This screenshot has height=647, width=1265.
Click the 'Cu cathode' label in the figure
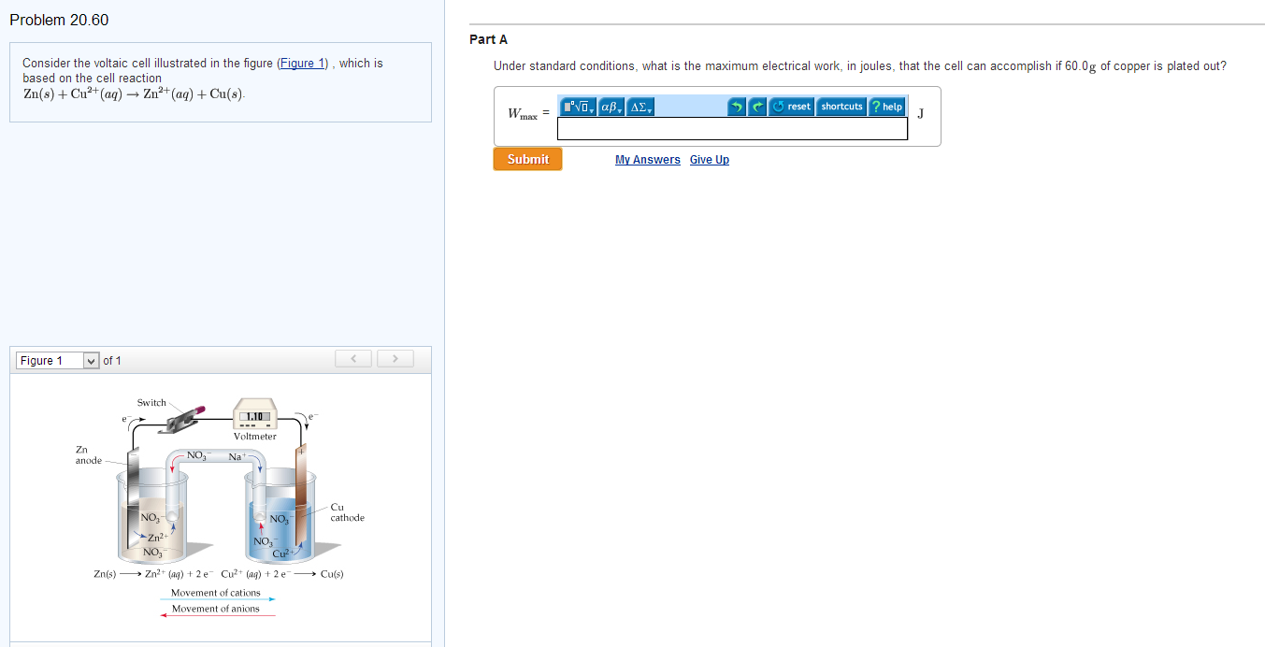click(347, 512)
